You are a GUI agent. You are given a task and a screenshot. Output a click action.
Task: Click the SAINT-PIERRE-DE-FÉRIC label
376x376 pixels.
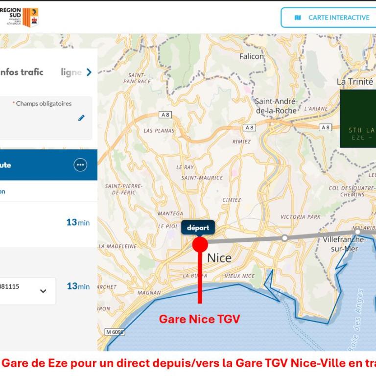pyautogui.click(x=124, y=189)
